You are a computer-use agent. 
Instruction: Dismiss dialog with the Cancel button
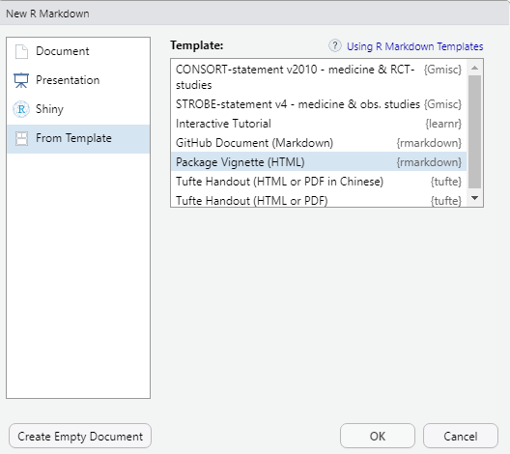(460, 436)
